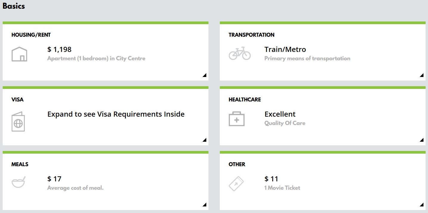Click the $ 1,198 rent amount
This screenshot has height=213, width=428.
tap(59, 50)
